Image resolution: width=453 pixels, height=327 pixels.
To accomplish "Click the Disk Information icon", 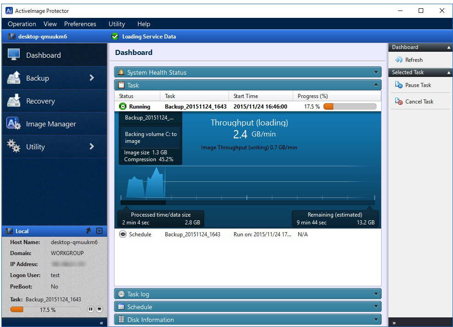I will coord(121,320).
